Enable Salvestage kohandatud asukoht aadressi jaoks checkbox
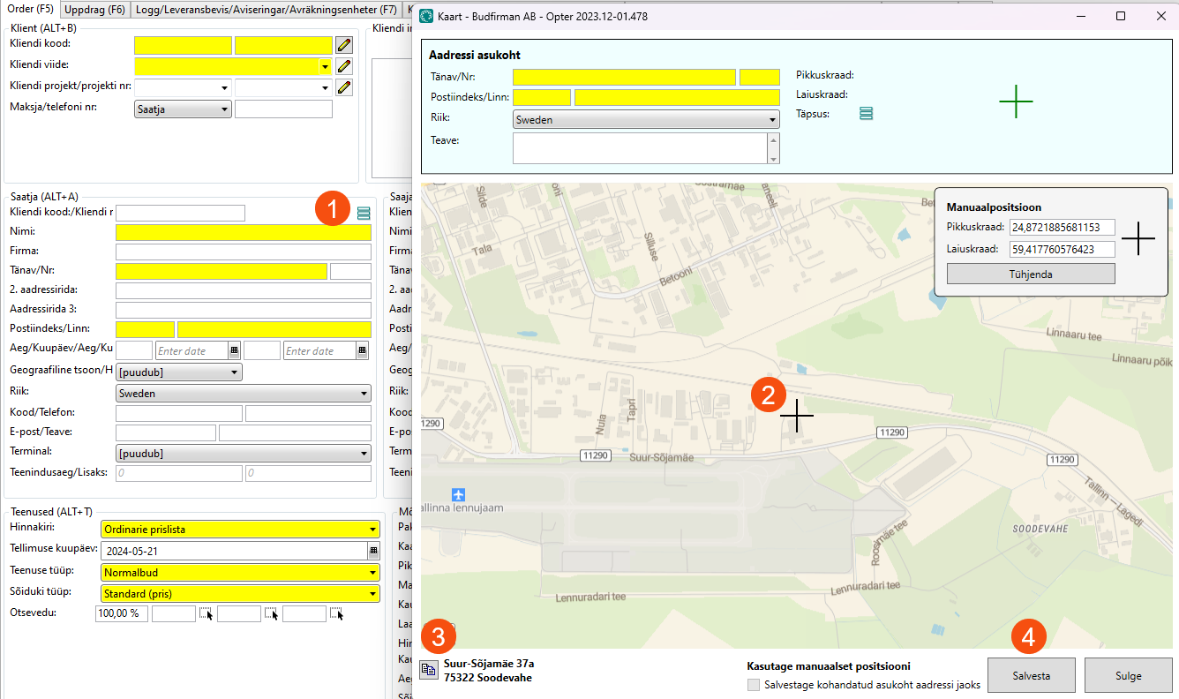Image resolution: width=1179 pixels, height=699 pixels. click(x=753, y=685)
